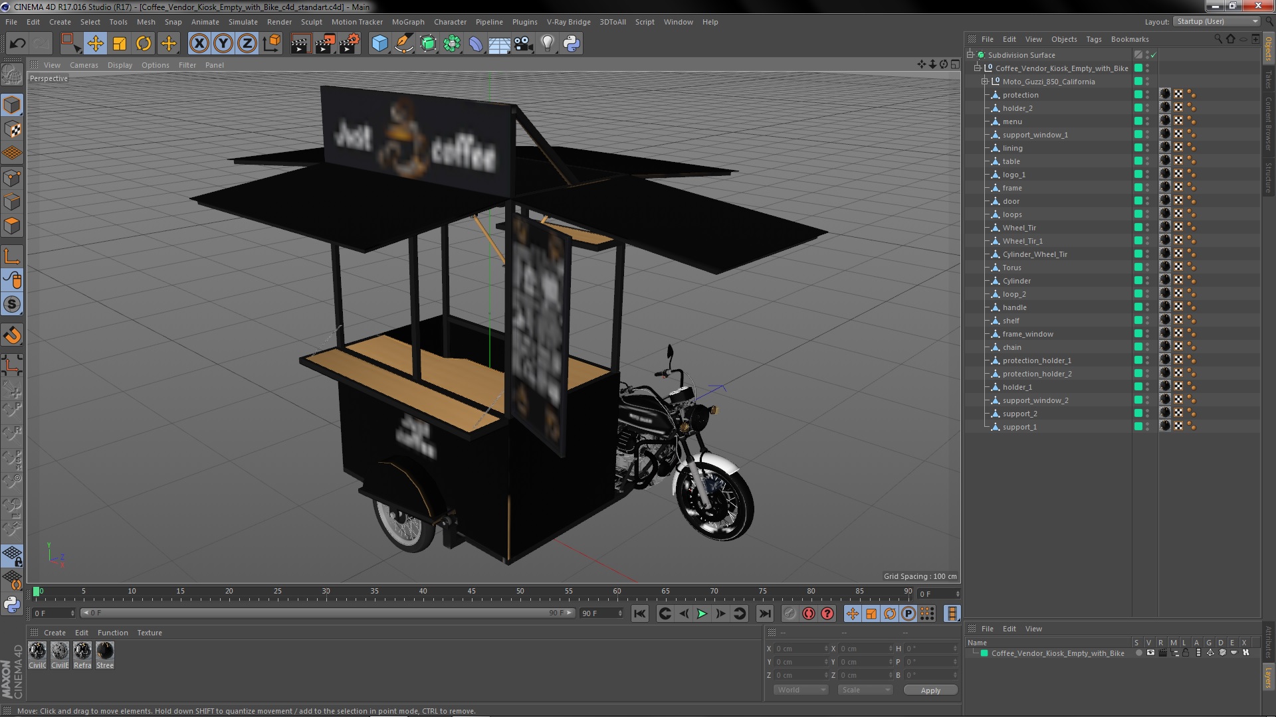Toggle Enable Snap icon in sidebar
The width and height of the screenshot is (1276, 717).
12,335
